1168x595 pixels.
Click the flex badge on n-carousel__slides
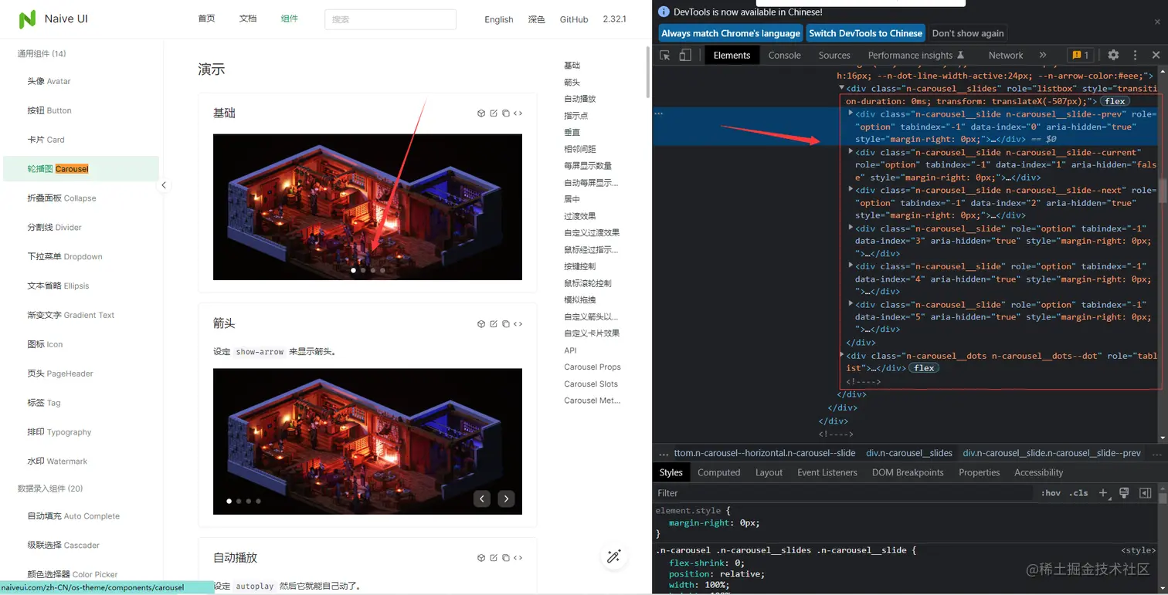pos(1115,101)
